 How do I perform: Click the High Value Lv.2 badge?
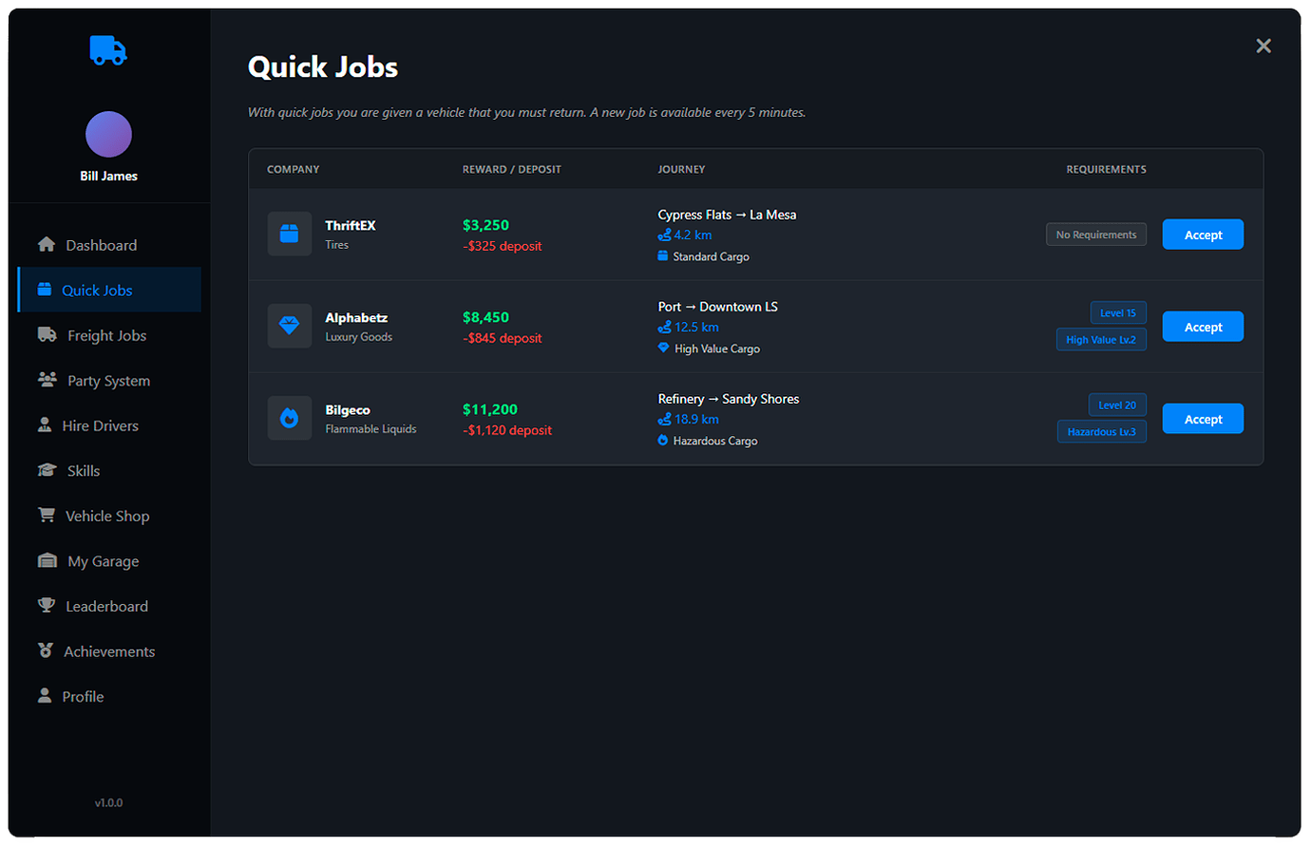click(x=1101, y=339)
